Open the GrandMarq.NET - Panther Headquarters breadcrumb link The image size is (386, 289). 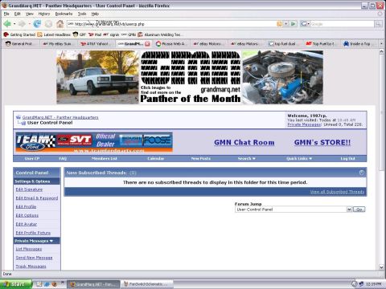pyautogui.click(x=60, y=117)
